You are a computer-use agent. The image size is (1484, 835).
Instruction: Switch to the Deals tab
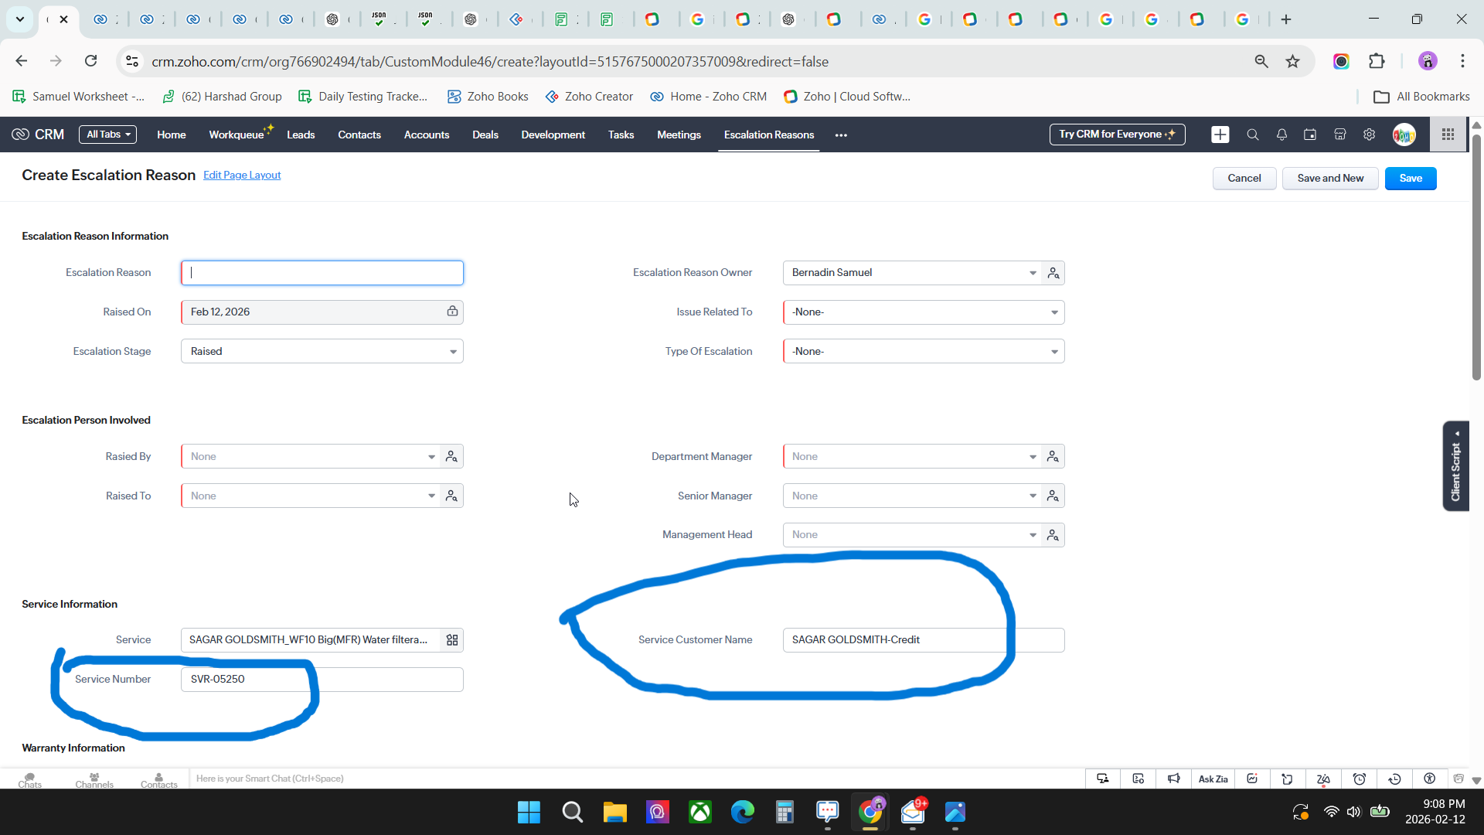coord(485,135)
